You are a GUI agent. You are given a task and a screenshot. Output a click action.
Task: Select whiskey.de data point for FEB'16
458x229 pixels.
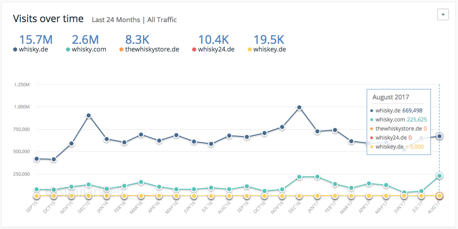[124, 196]
